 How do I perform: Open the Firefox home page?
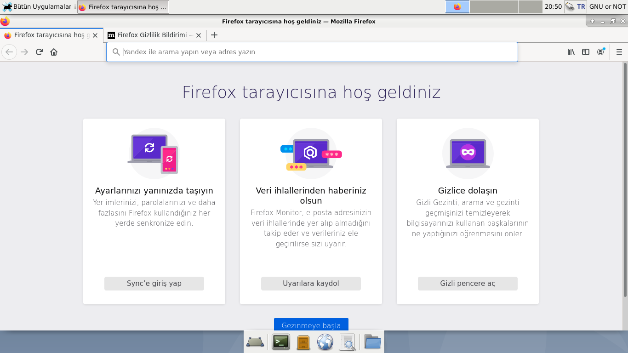click(54, 52)
